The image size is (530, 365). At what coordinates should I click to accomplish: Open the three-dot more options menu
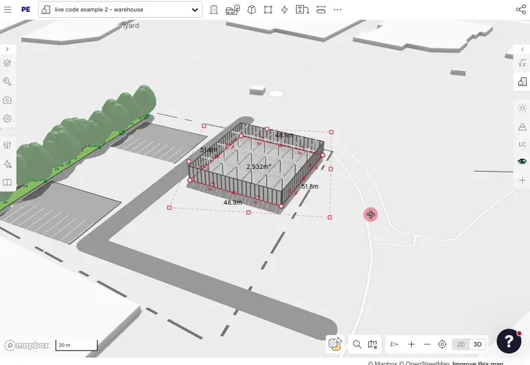pyautogui.click(x=338, y=10)
